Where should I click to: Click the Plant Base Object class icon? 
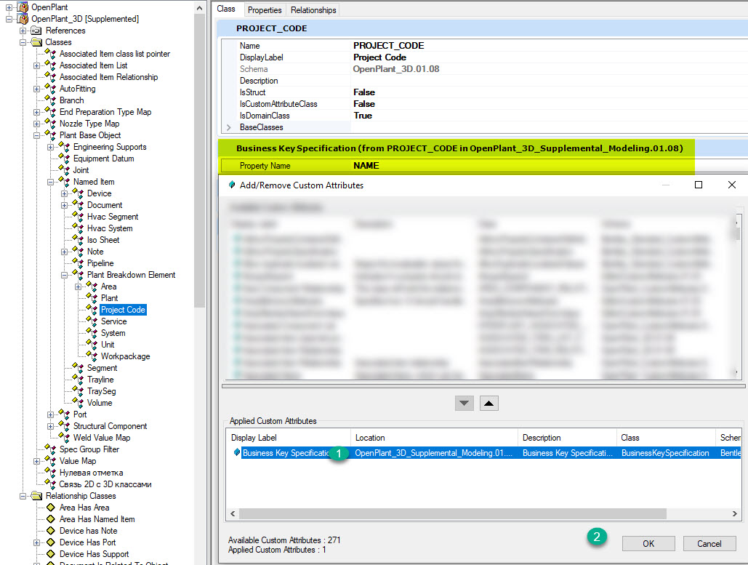tap(50, 135)
